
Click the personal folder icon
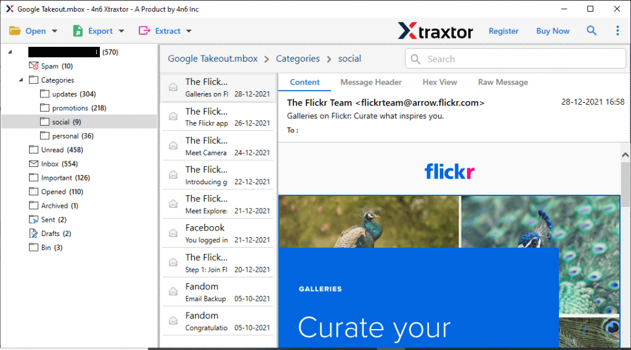coord(44,136)
